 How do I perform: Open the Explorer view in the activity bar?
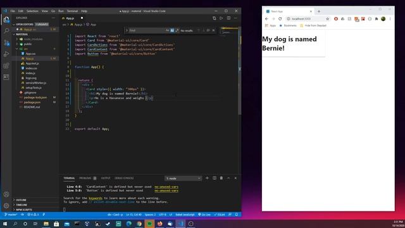click(6, 20)
